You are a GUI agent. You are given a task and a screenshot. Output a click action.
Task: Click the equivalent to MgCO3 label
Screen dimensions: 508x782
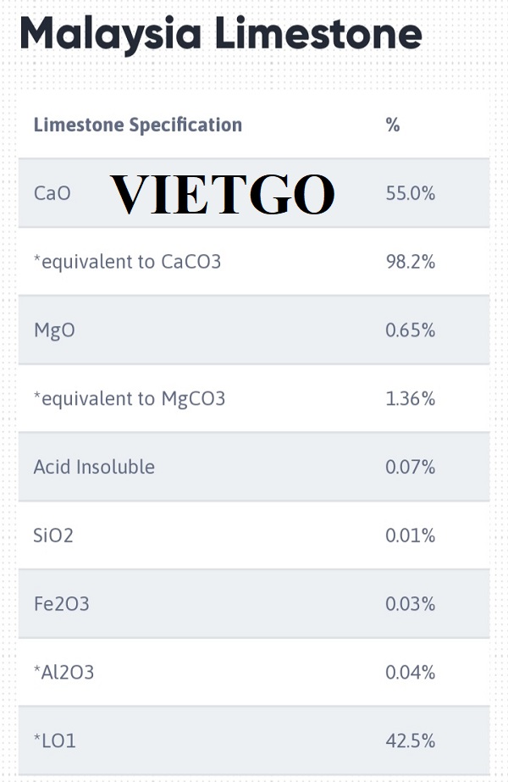click(x=130, y=399)
